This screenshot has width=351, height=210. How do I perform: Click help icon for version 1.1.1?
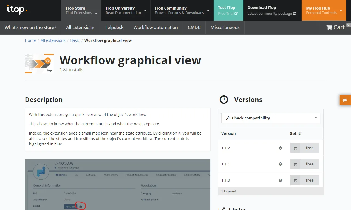[280, 164]
